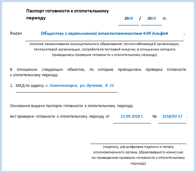Click the 'гг.' label after the years
The width and height of the screenshot is (196, 173).
coord(165,18)
